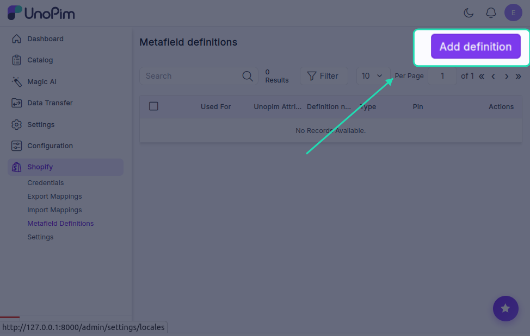
Task: Toggle dark mode moon icon
Action: click(469, 13)
